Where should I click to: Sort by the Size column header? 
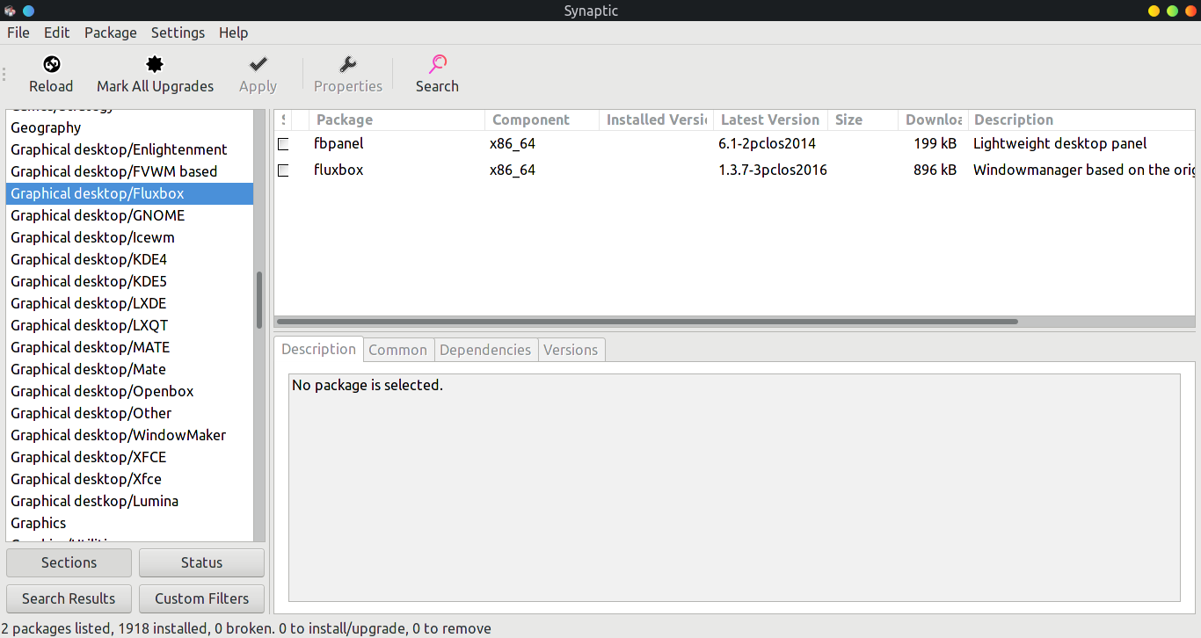click(863, 120)
